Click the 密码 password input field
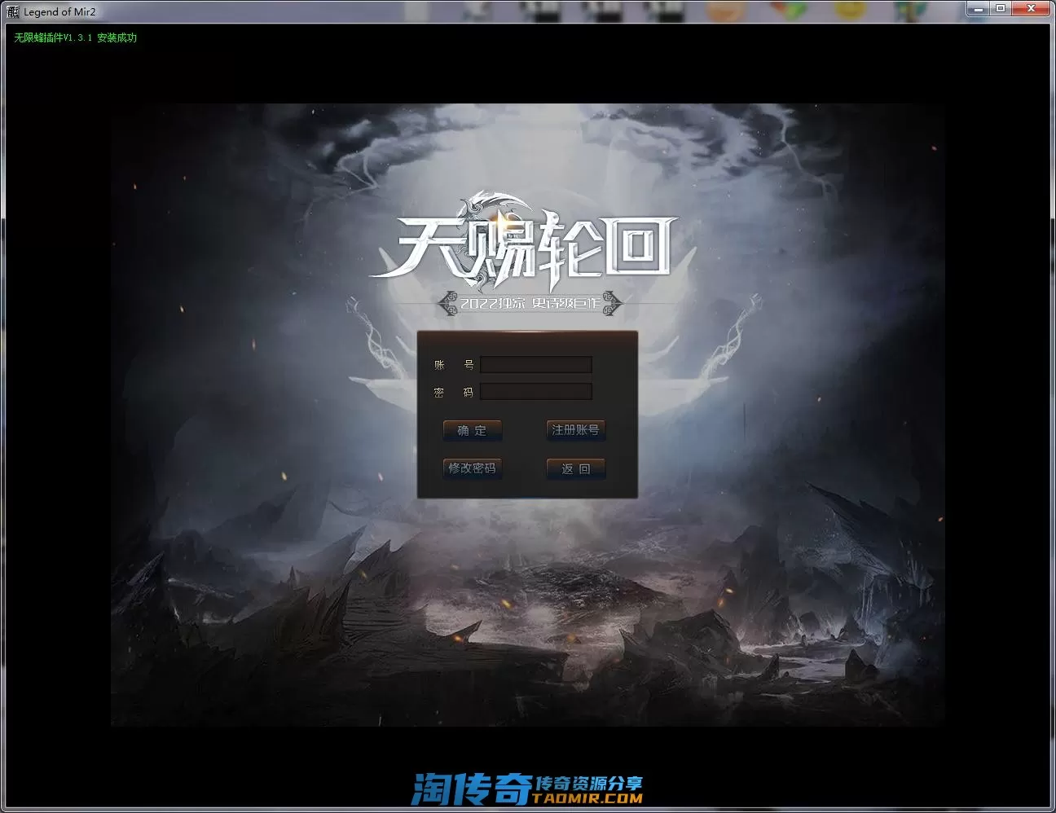 click(536, 392)
